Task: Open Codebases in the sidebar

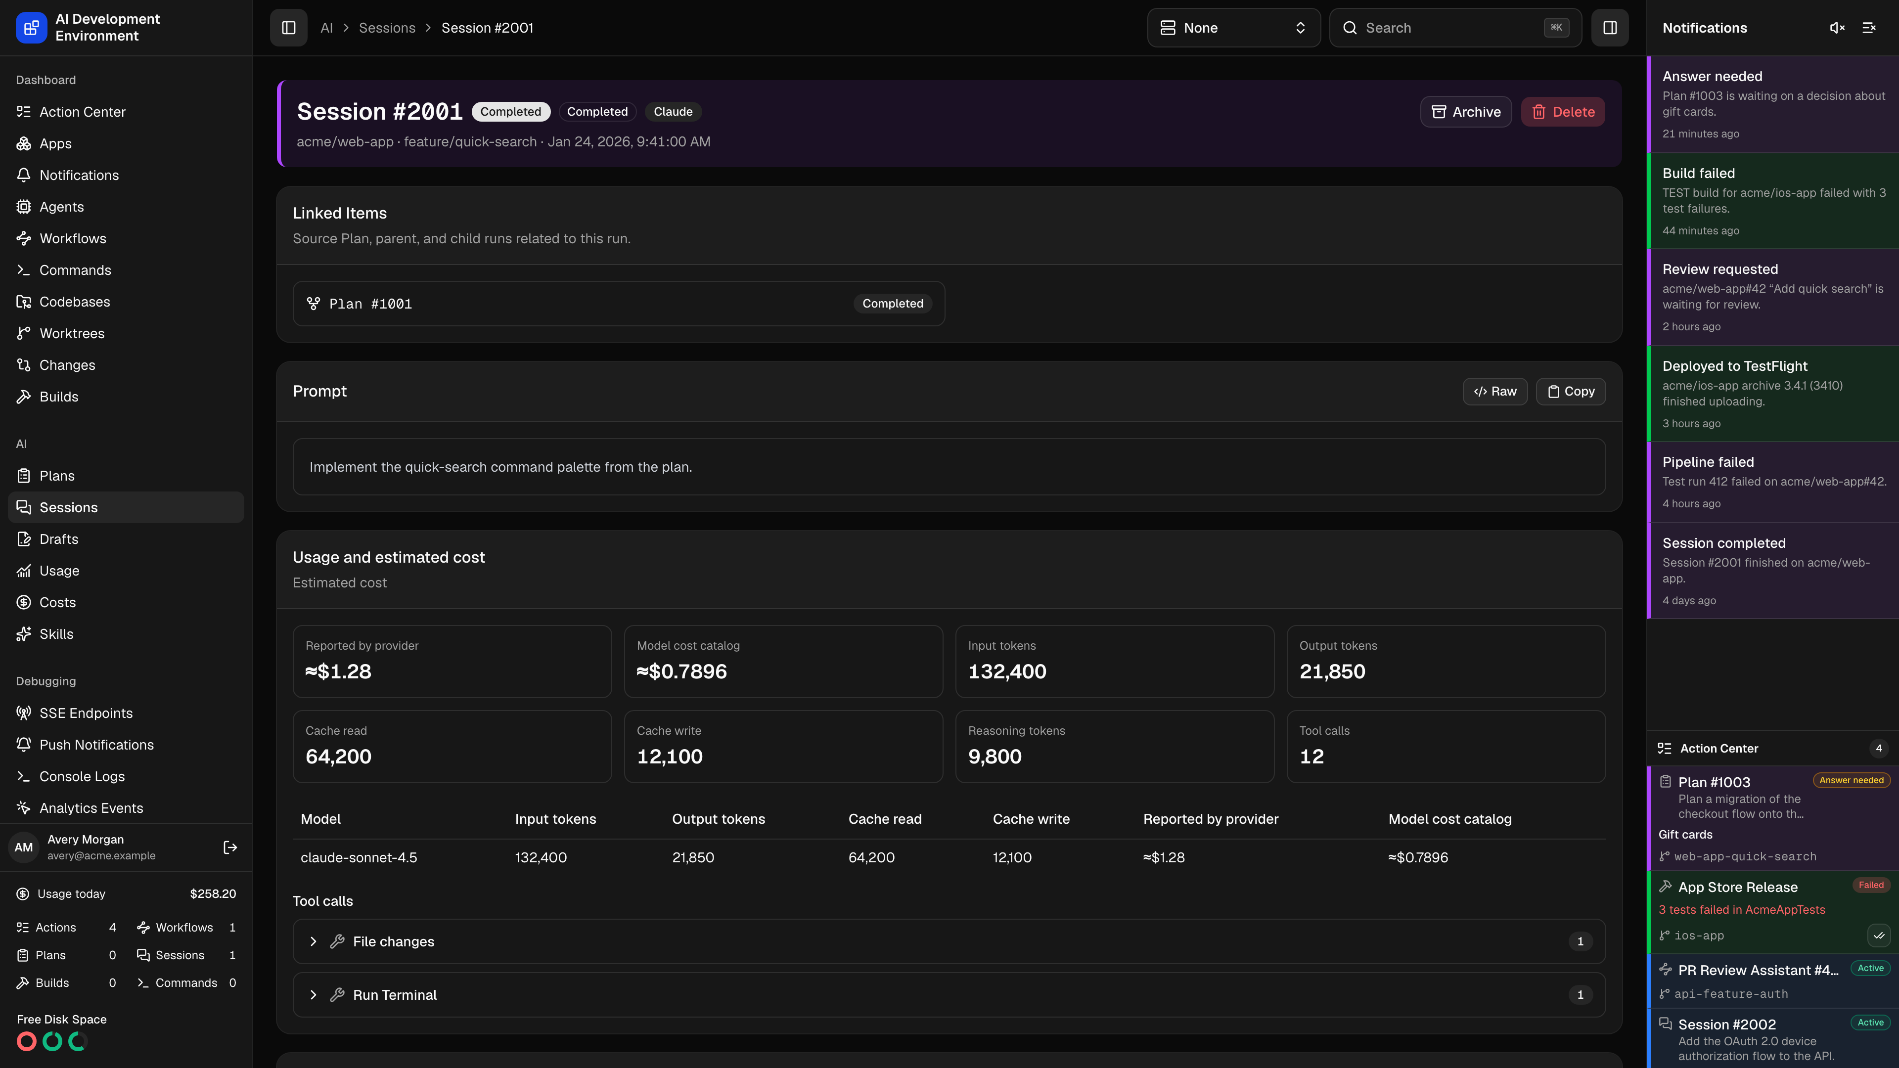Action: [x=126, y=302]
